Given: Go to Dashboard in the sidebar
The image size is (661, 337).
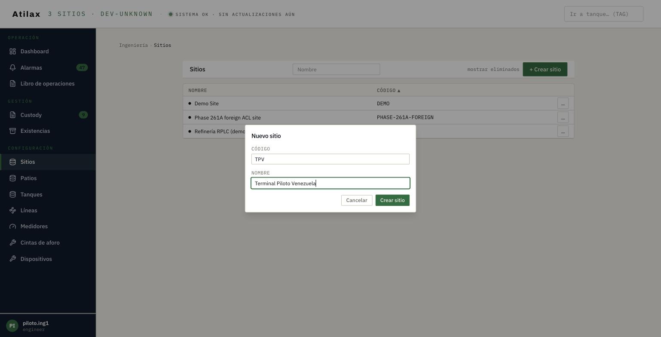Looking at the screenshot, I should (48, 52).
